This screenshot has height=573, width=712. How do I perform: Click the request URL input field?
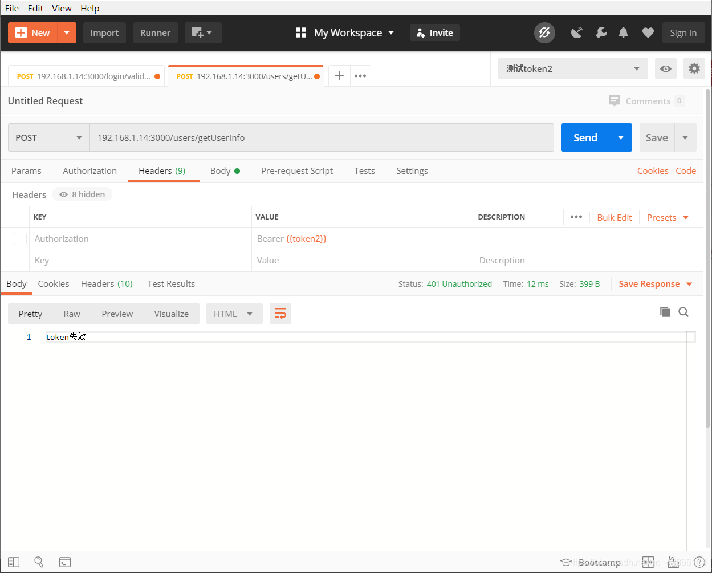322,137
